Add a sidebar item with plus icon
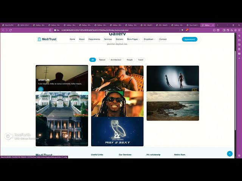 click(x=239, y=58)
